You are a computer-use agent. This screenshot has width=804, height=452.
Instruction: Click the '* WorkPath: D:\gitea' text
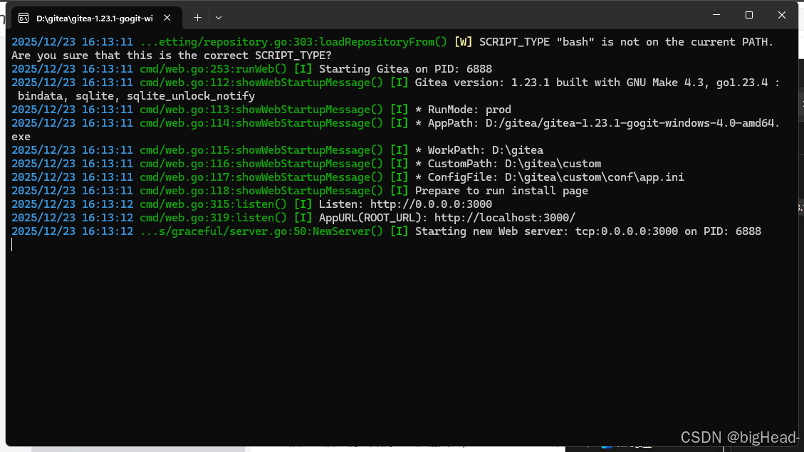click(x=479, y=150)
